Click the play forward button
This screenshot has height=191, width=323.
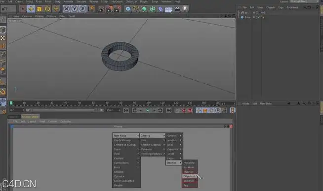148,110
